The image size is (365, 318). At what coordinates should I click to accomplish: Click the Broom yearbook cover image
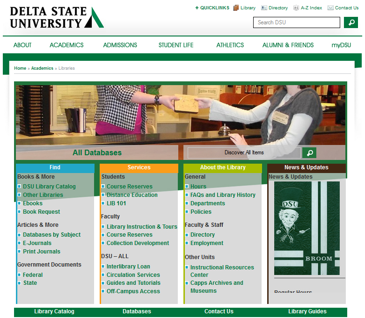click(307, 228)
